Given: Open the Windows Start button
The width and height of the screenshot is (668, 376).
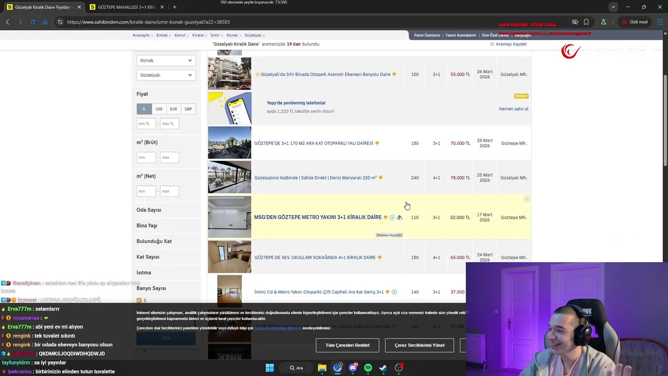Looking at the screenshot, I should [x=270, y=368].
